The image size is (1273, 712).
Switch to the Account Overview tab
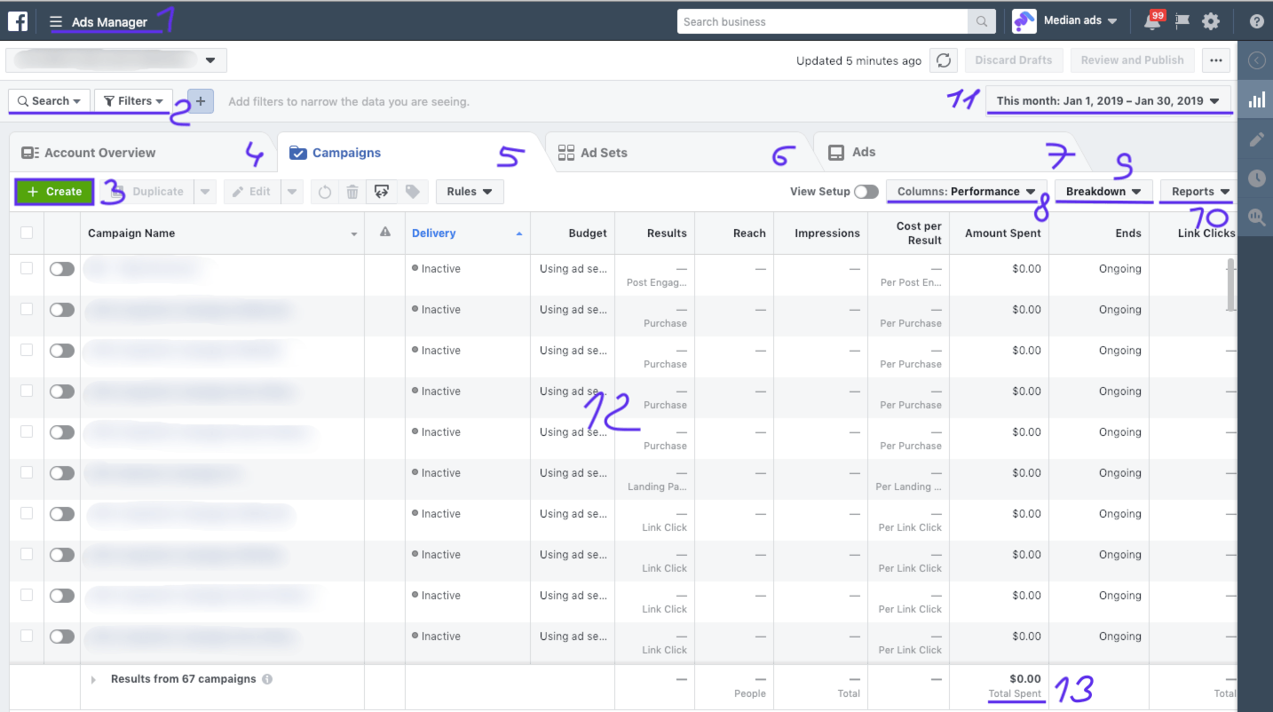pyautogui.click(x=98, y=152)
